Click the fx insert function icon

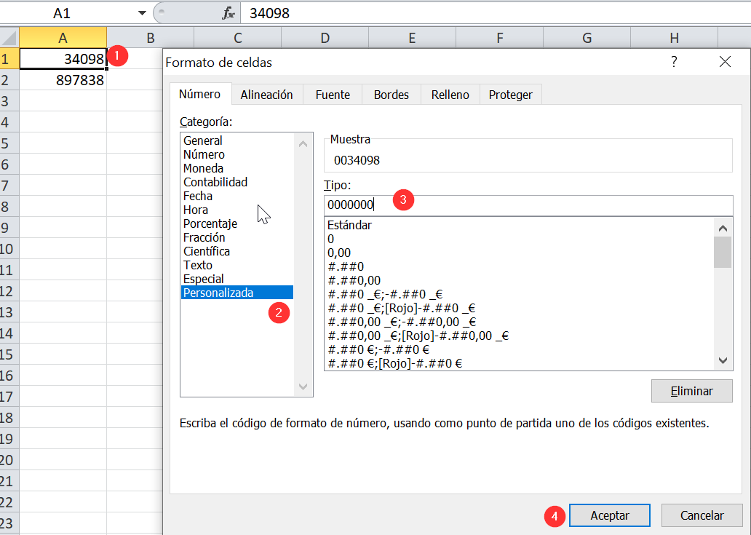(x=229, y=13)
